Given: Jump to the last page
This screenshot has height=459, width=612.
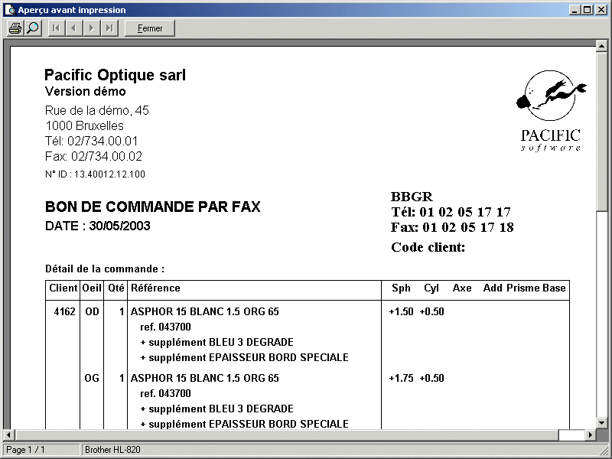Looking at the screenshot, I should (109, 28).
